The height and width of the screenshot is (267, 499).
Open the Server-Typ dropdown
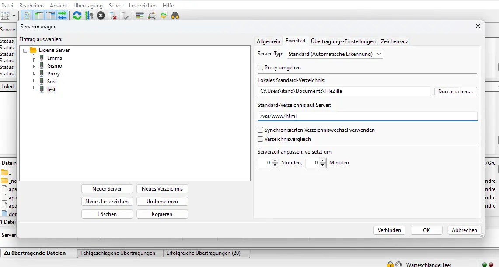point(335,54)
